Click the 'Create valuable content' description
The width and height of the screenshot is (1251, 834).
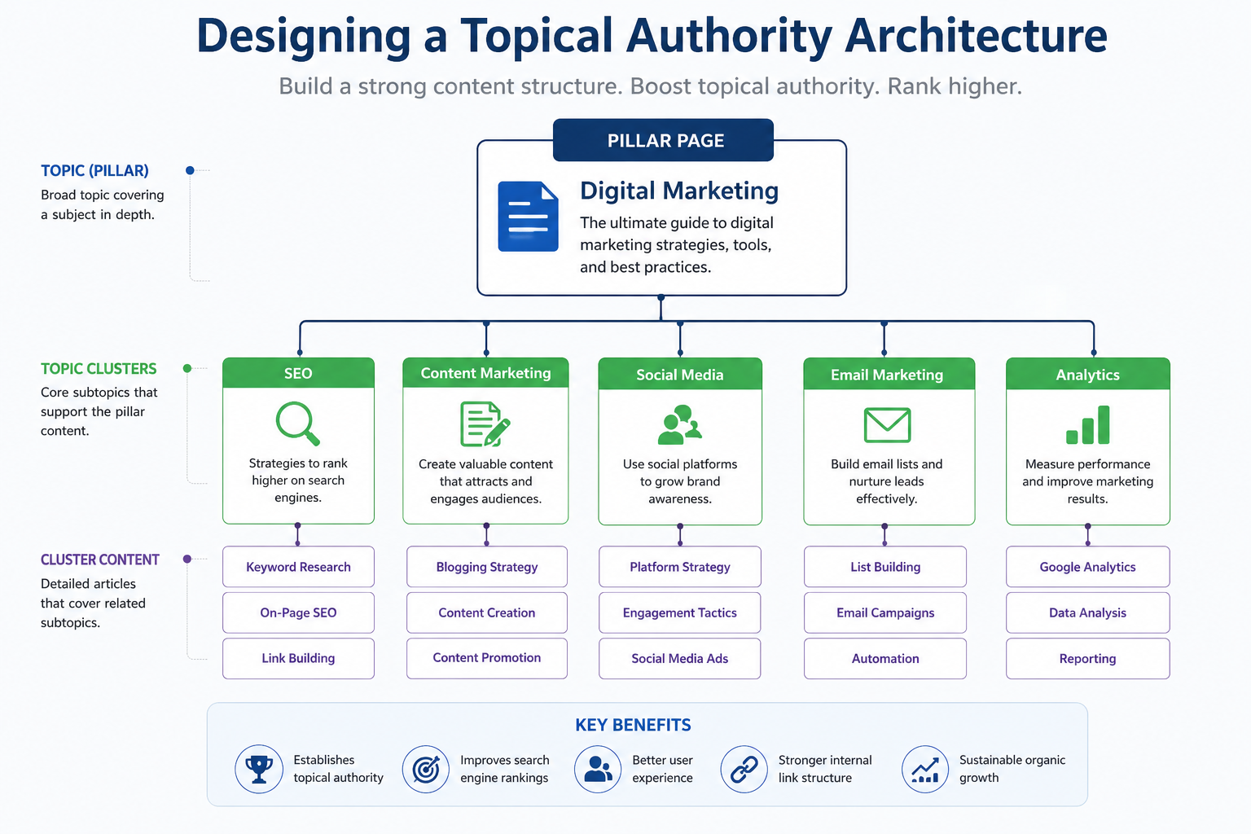tap(485, 481)
